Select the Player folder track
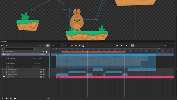177x100 pixels. tap(25, 54)
